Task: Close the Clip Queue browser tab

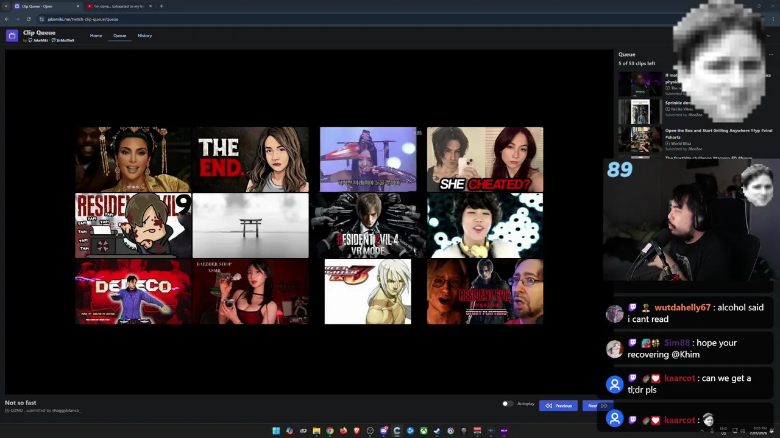Action: 77,6
